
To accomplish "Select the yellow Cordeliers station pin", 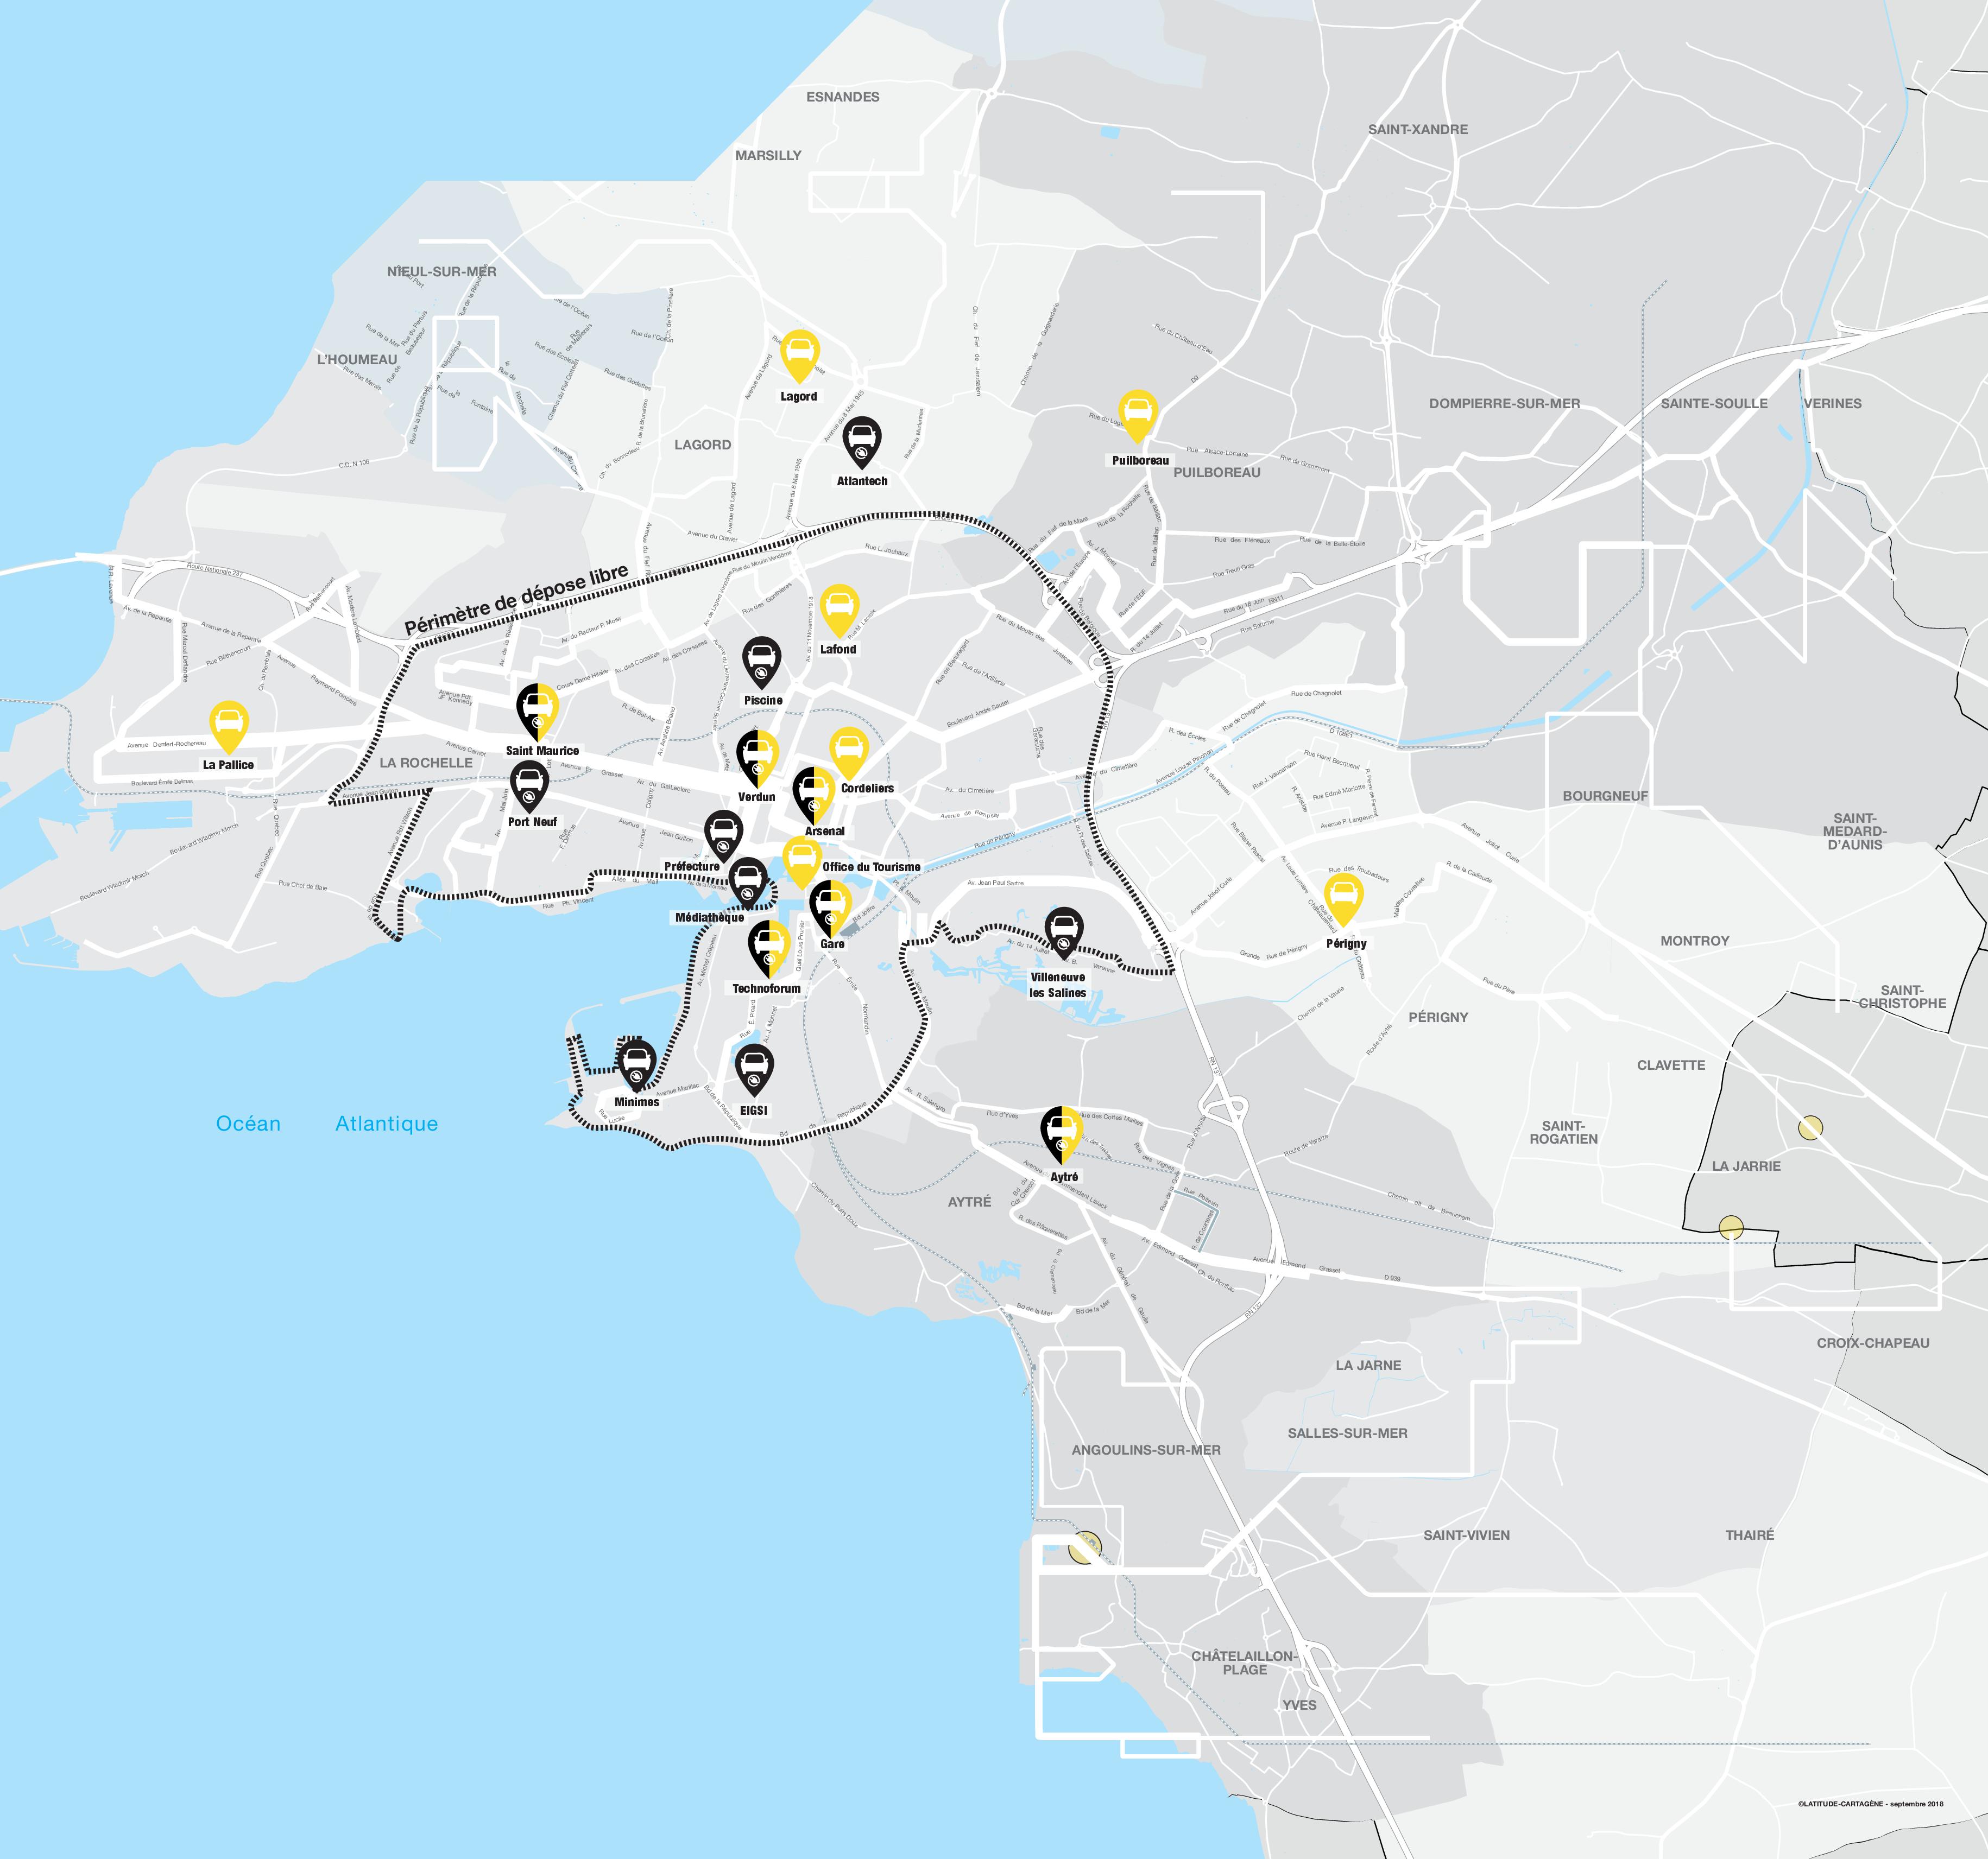I will (849, 754).
